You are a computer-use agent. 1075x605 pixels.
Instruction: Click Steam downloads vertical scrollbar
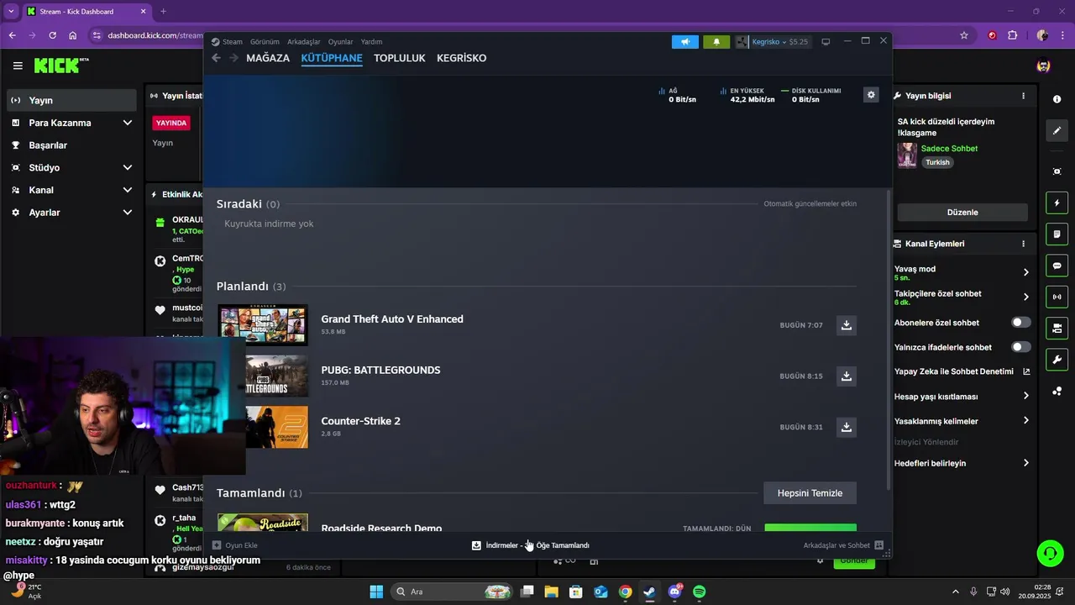[x=889, y=340]
